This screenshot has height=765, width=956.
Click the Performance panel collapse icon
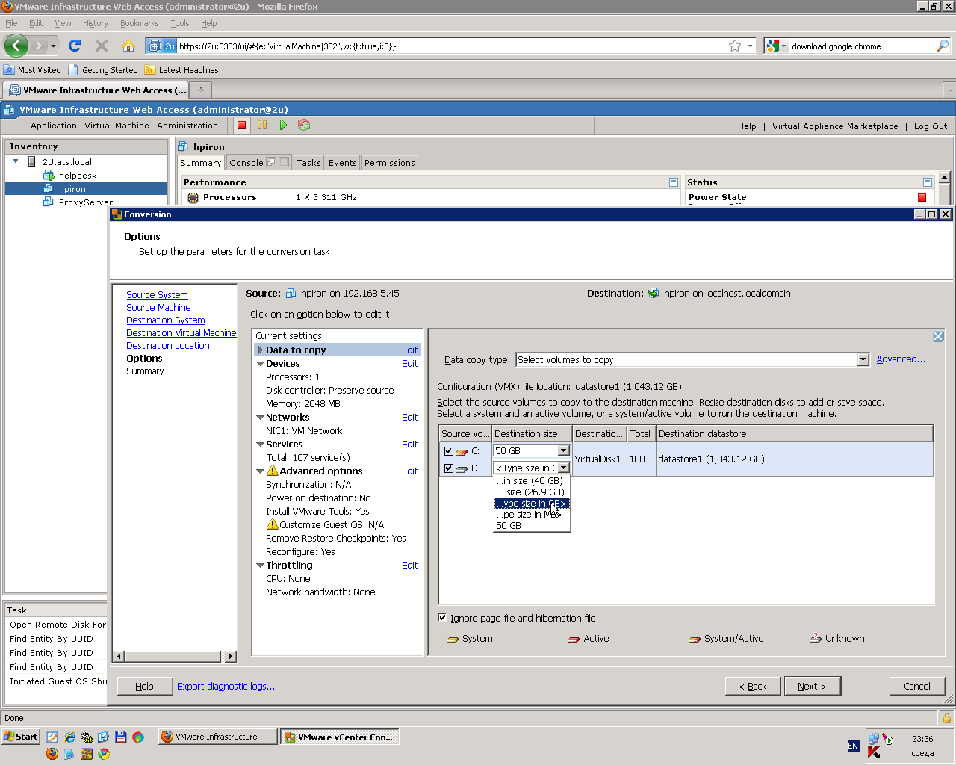tap(674, 182)
